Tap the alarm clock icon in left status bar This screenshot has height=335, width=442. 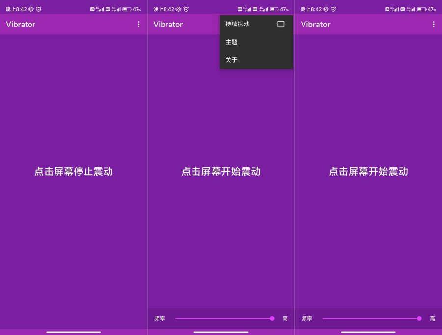(39, 9)
